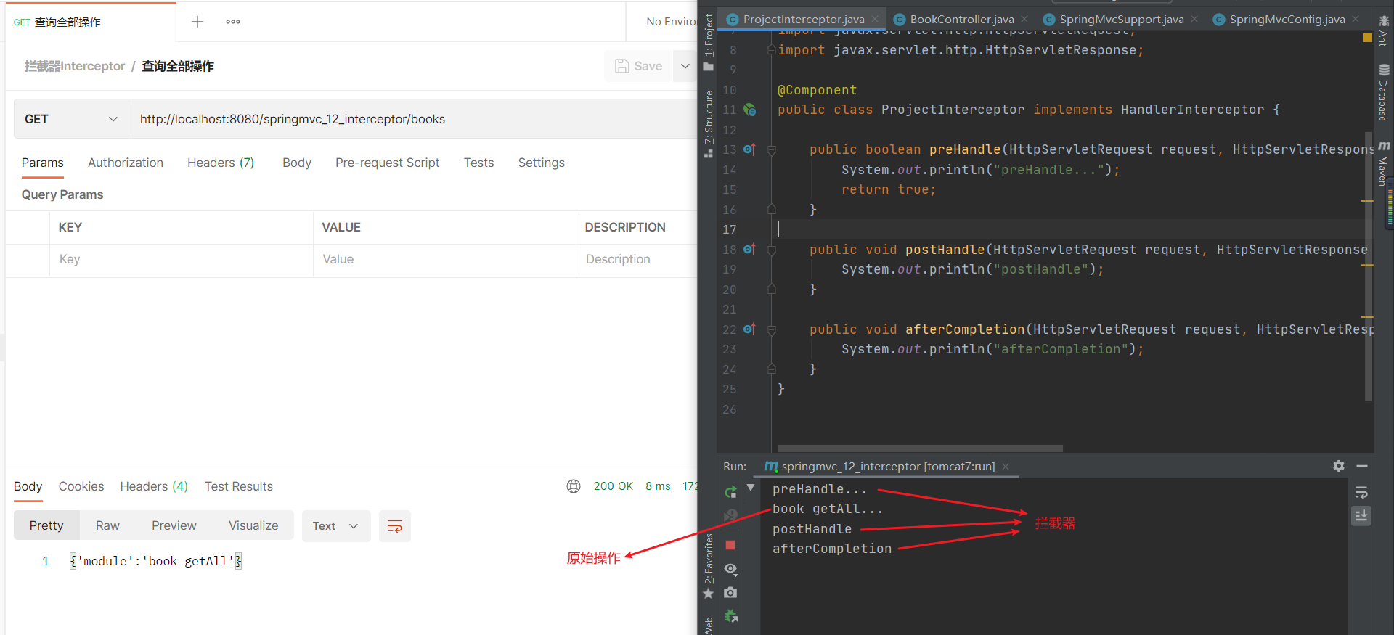The image size is (1394, 635).
Task: Fold the preHandle method at line 13
Action: pyautogui.click(x=772, y=150)
